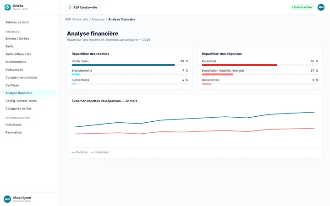Open the MN avatar in top bar
Image resolution: width=330 pixels, height=206 pixels.
321,7
